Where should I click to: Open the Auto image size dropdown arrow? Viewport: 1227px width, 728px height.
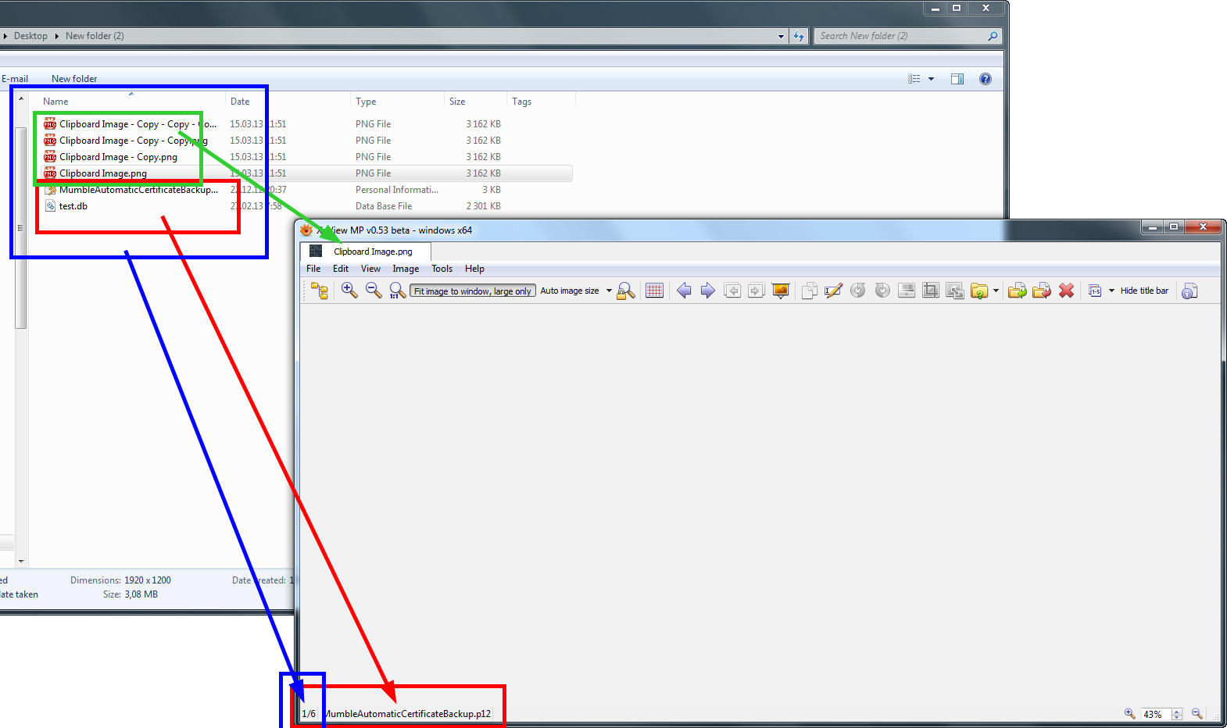coord(609,291)
